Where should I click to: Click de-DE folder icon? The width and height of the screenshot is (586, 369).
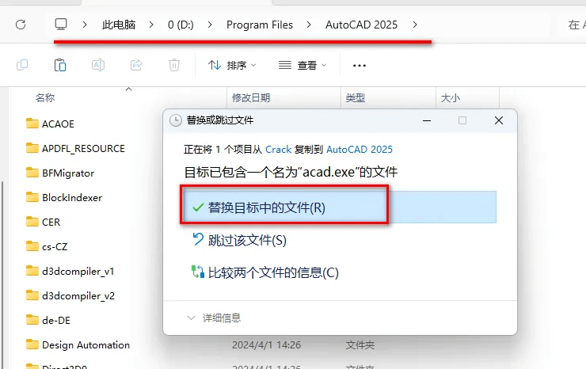click(32, 320)
